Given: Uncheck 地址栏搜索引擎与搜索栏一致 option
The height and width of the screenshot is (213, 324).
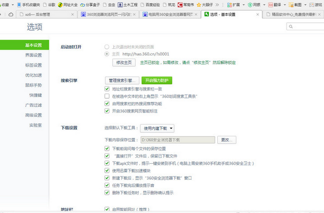Looking at the screenshot, I should tap(107, 89).
